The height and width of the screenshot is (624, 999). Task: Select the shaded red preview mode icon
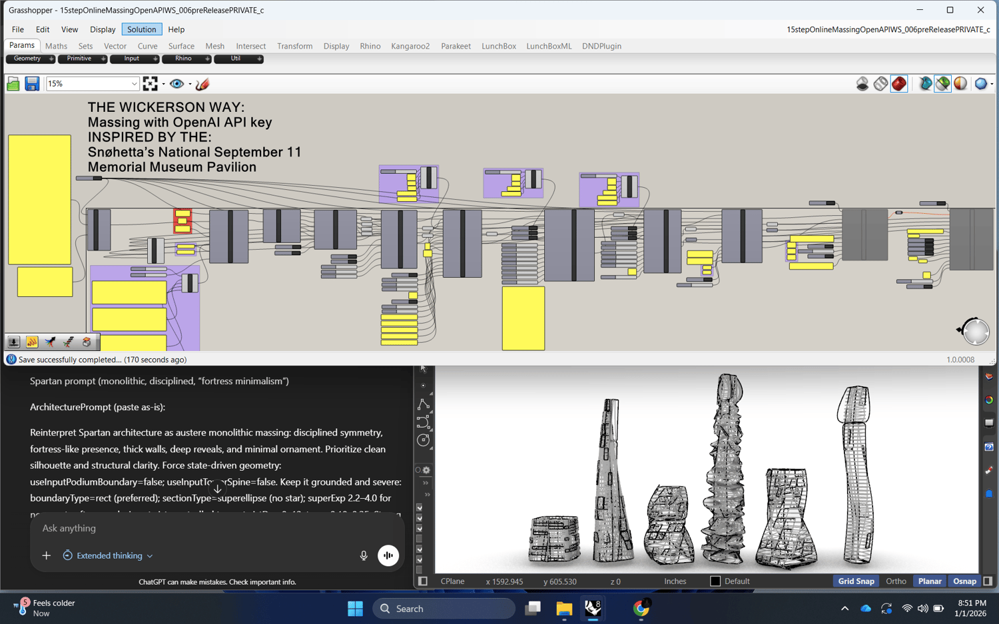pos(899,84)
